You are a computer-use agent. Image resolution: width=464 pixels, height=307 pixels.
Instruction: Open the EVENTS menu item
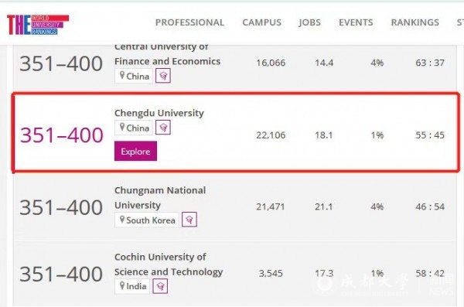356,22
